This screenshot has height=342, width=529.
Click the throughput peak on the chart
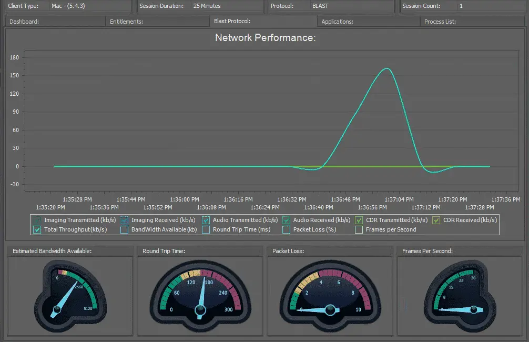pyautogui.click(x=387, y=68)
